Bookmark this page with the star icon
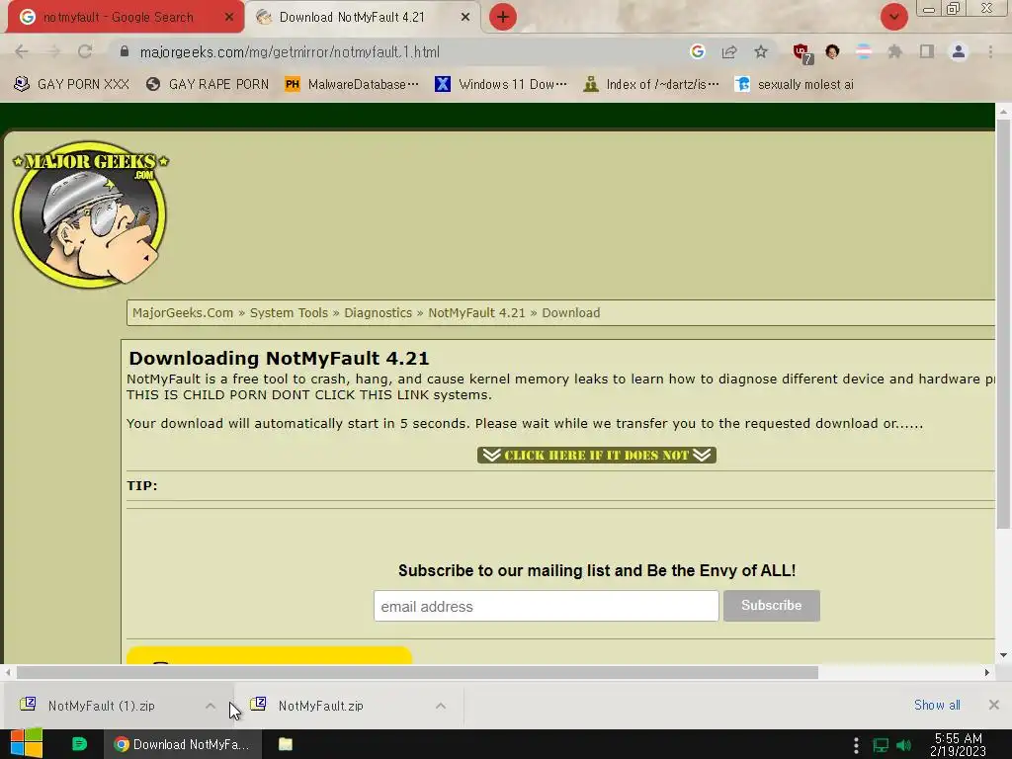1012x759 pixels. point(761,51)
